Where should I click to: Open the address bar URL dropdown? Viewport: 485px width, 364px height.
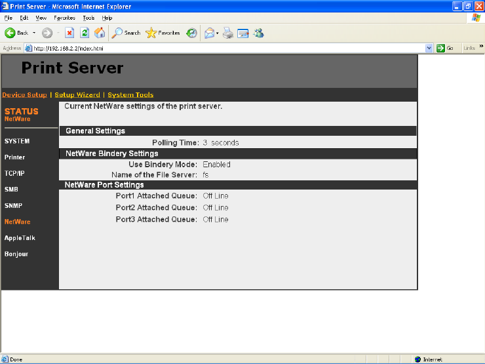coord(429,48)
